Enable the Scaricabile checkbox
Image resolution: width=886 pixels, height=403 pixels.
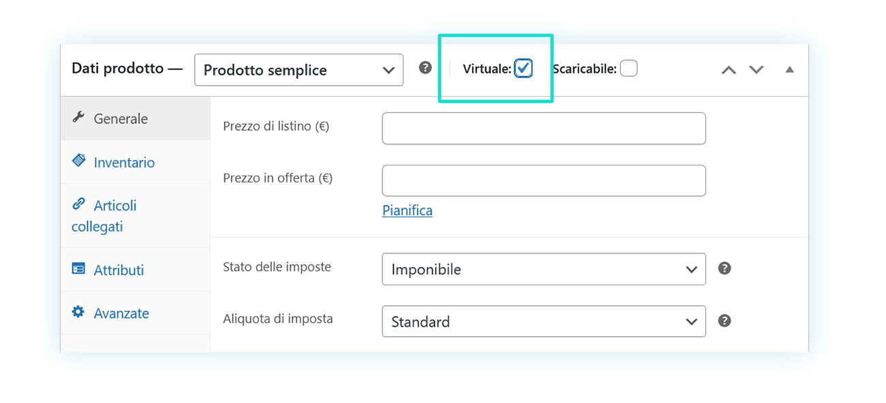coord(628,68)
